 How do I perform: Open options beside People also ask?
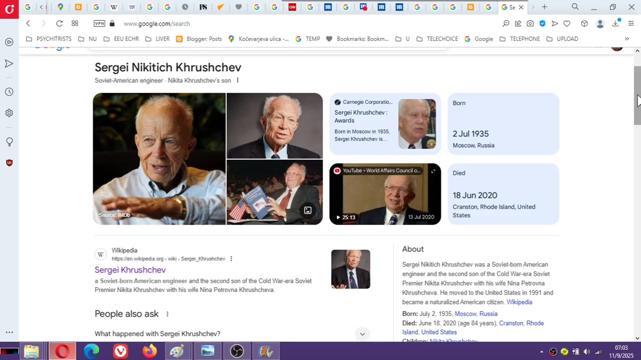[167, 314]
